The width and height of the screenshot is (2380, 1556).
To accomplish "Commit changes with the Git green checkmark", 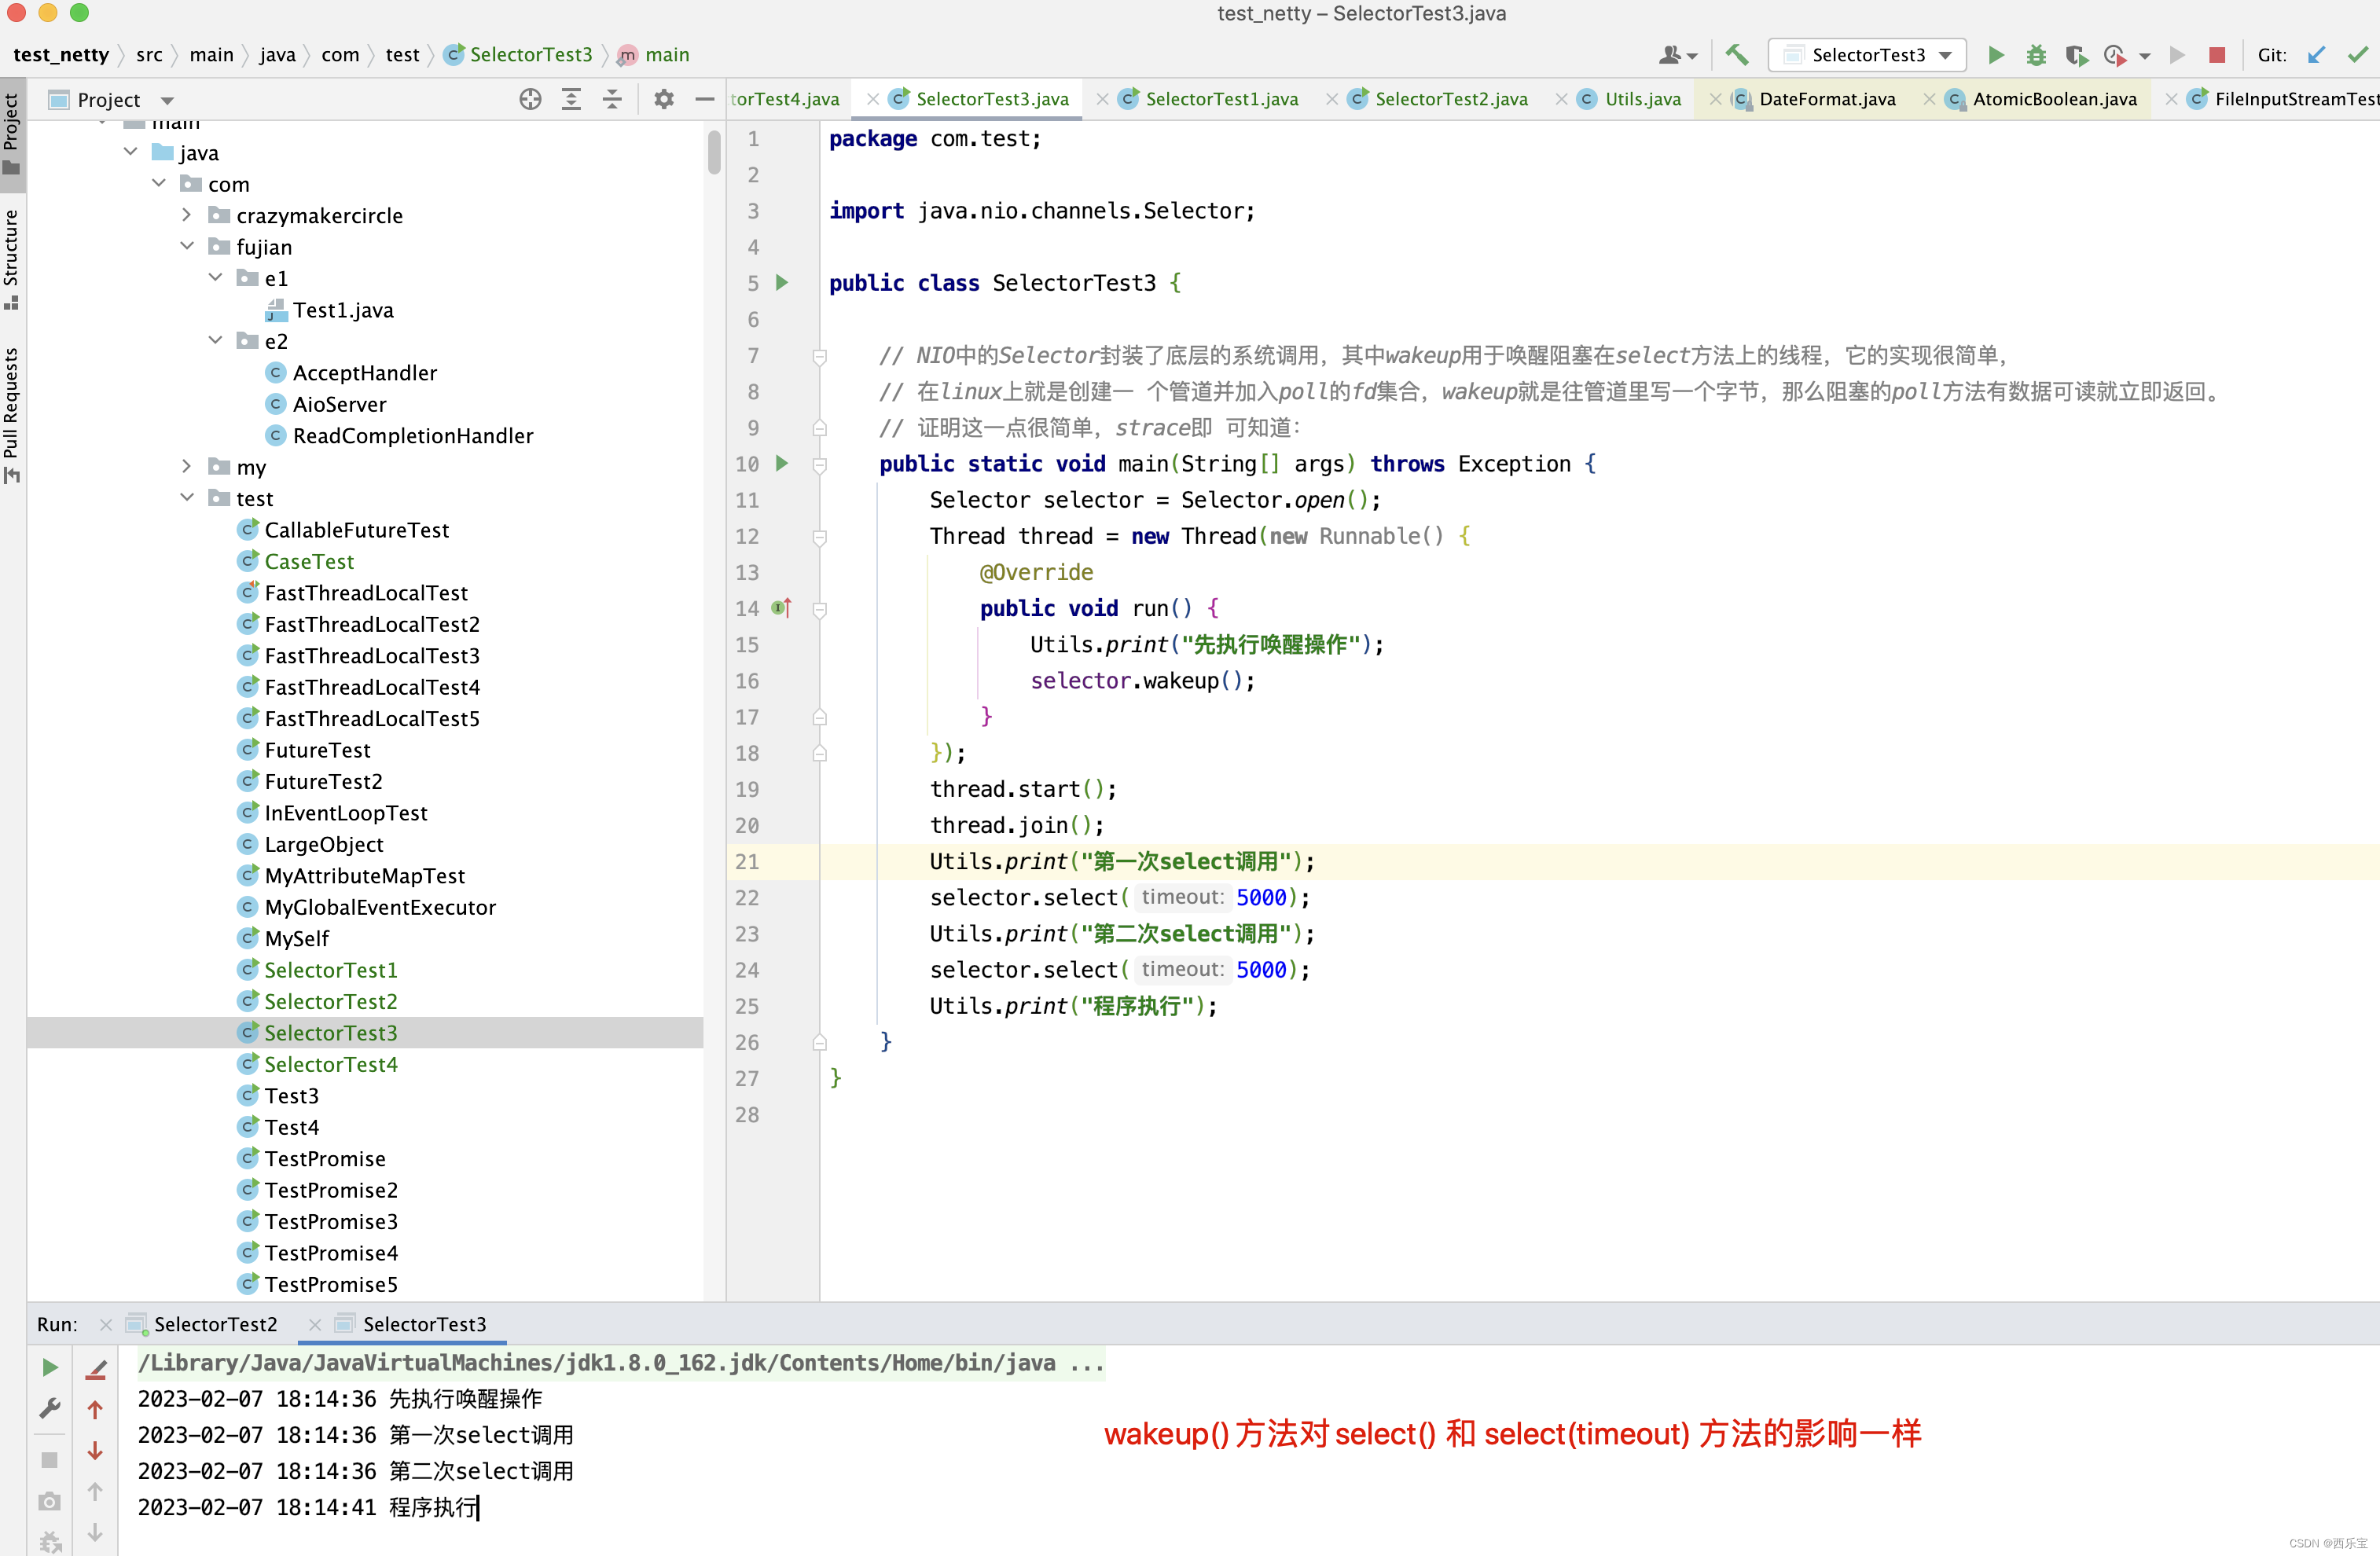I will click(x=2357, y=55).
